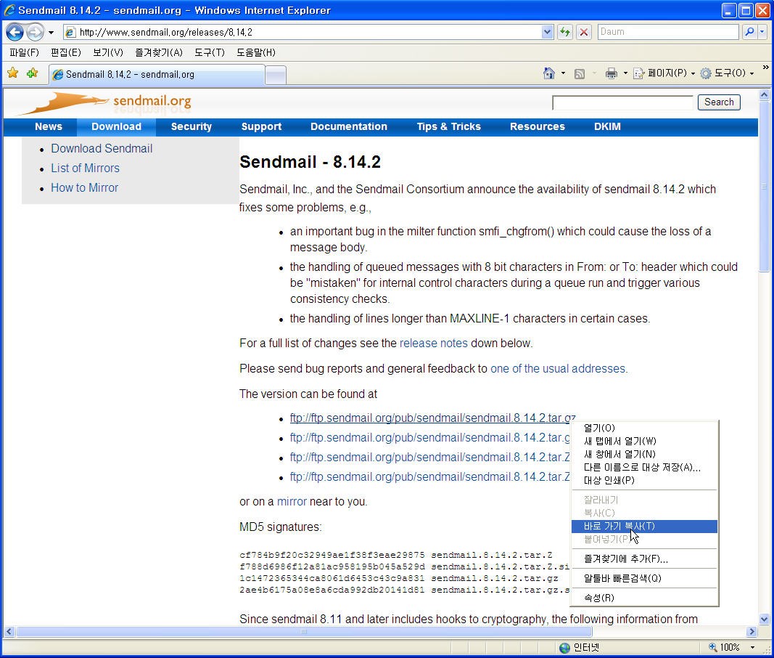This screenshot has height=658, width=774.
Task: Choose 대상 인쇄(P) in context menu
Action: [644, 480]
